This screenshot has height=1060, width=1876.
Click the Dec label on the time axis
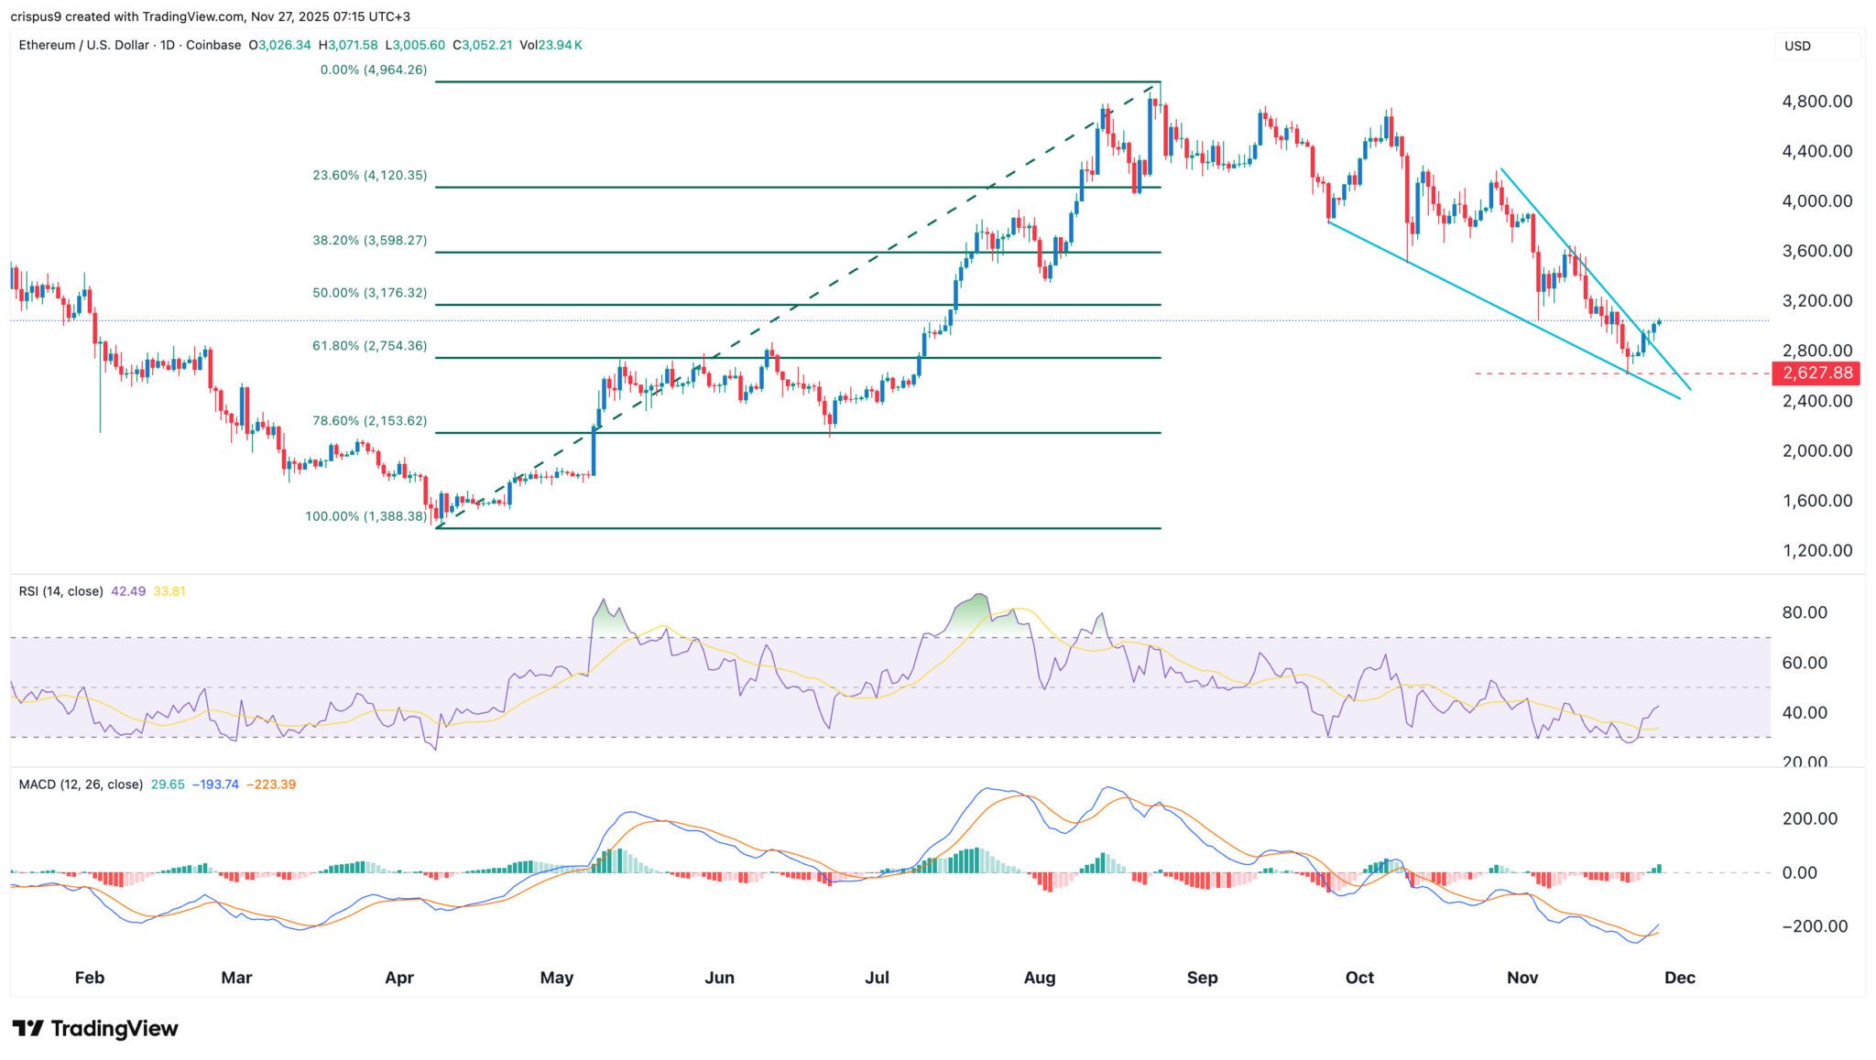(1680, 978)
